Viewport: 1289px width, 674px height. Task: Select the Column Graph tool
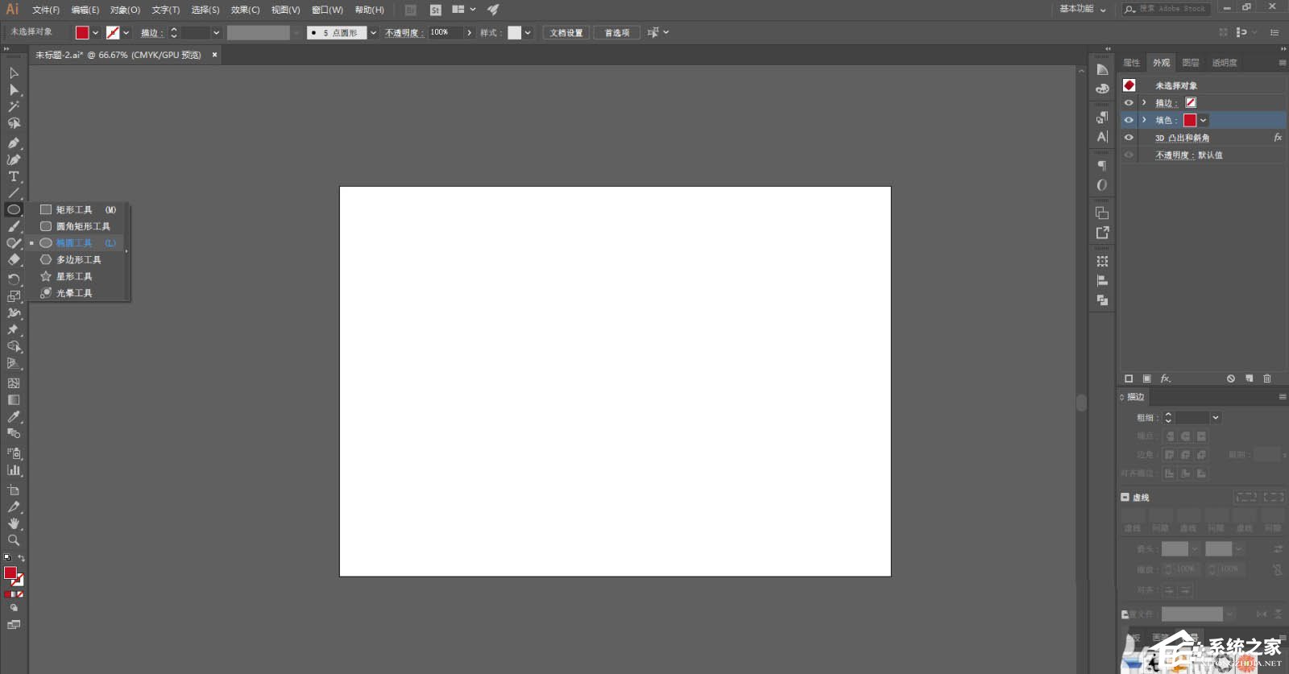[x=14, y=470]
